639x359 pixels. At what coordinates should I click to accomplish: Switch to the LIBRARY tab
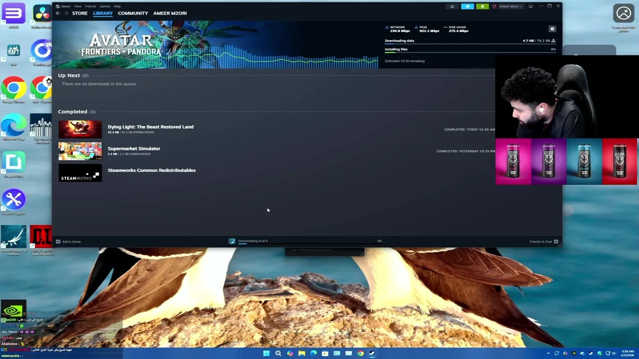click(103, 13)
